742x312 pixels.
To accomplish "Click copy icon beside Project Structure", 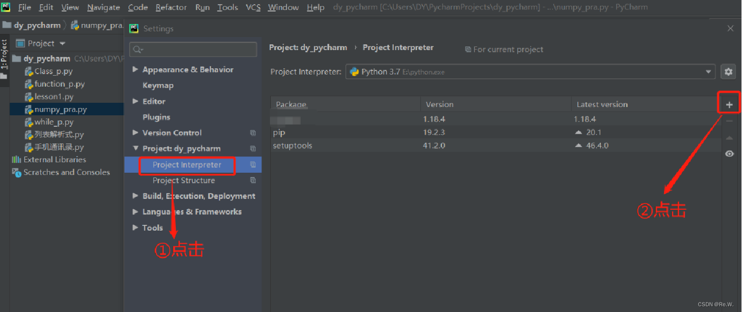I will point(253,181).
